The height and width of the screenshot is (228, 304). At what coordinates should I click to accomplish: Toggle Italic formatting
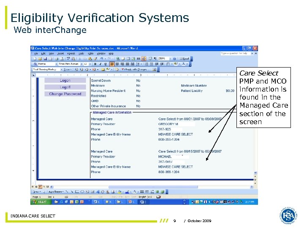point(100,64)
